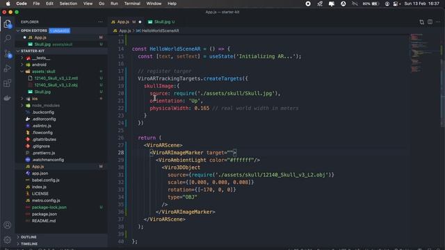Click the open changes icon in editor toolbar

pyautogui.click(x=422, y=22)
